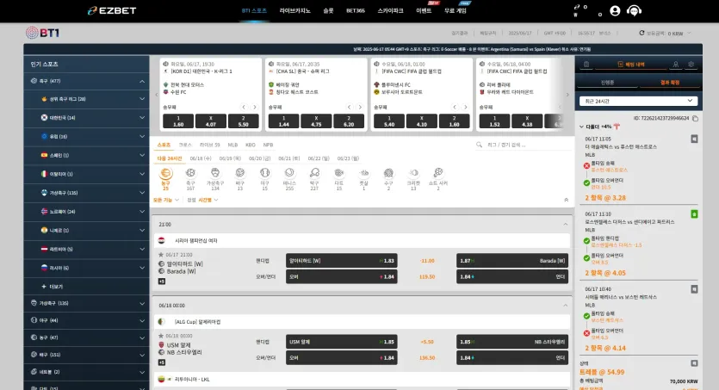
Task: Open the 06/17 11:05 bet detail icon
Action: [x=694, y=139]
